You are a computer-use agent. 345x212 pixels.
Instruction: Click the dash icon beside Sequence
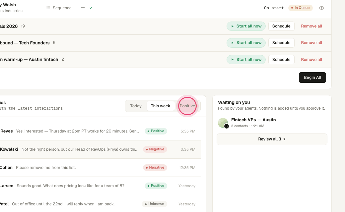pos(83,8)
